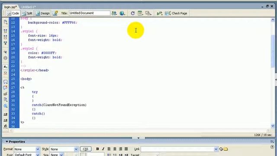Click Recent Snippets icon

pyautogui.click(x=6, y=100)
